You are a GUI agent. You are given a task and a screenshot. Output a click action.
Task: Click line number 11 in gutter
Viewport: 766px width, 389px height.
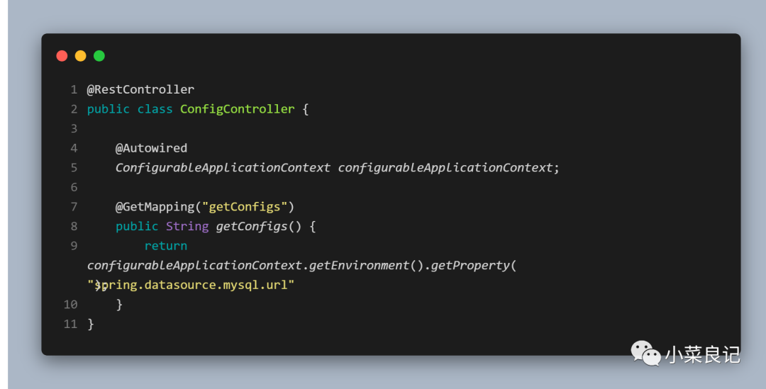click(x=70, y=324)
